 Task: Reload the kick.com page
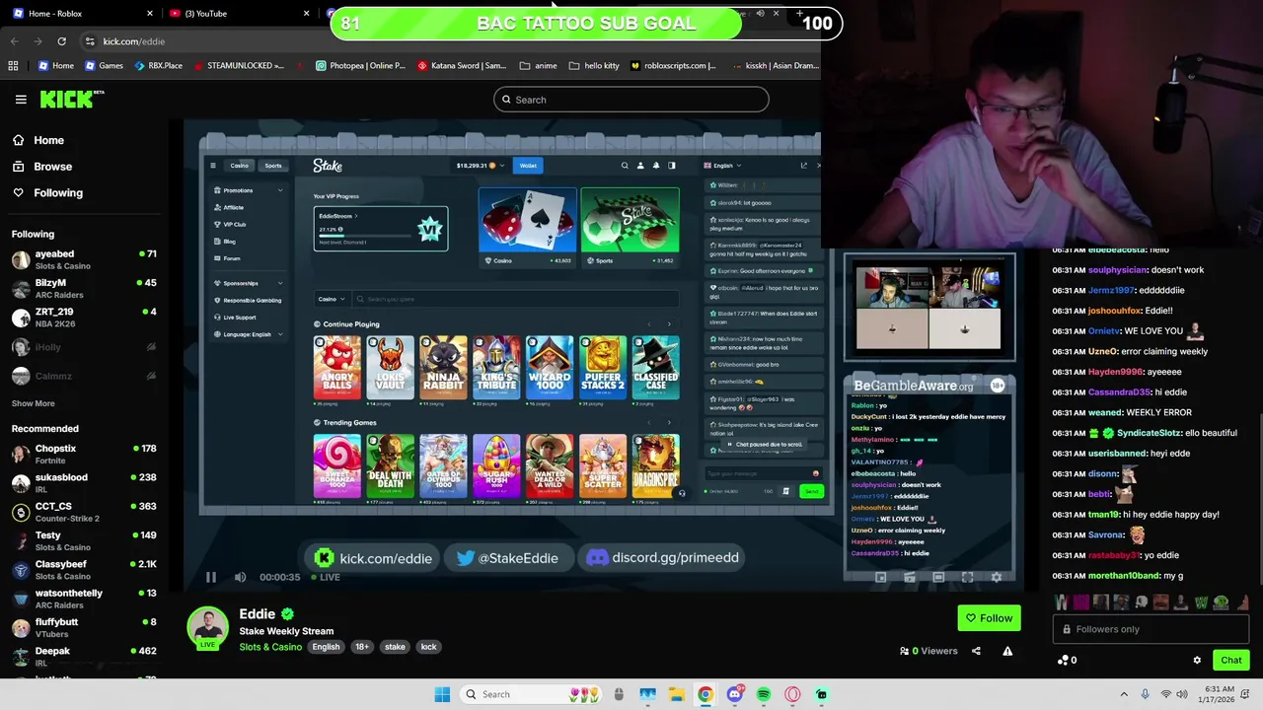61,41
